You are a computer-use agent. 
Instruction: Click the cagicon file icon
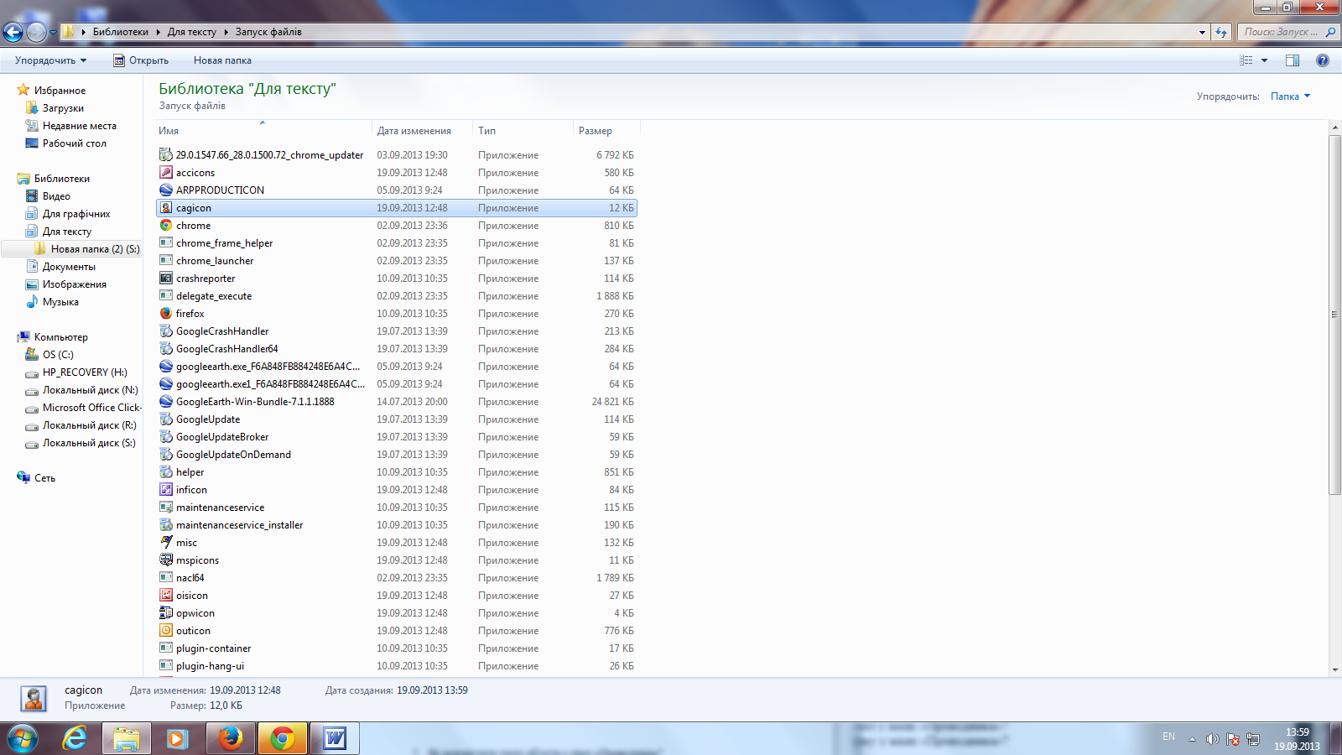pos(166,208)
